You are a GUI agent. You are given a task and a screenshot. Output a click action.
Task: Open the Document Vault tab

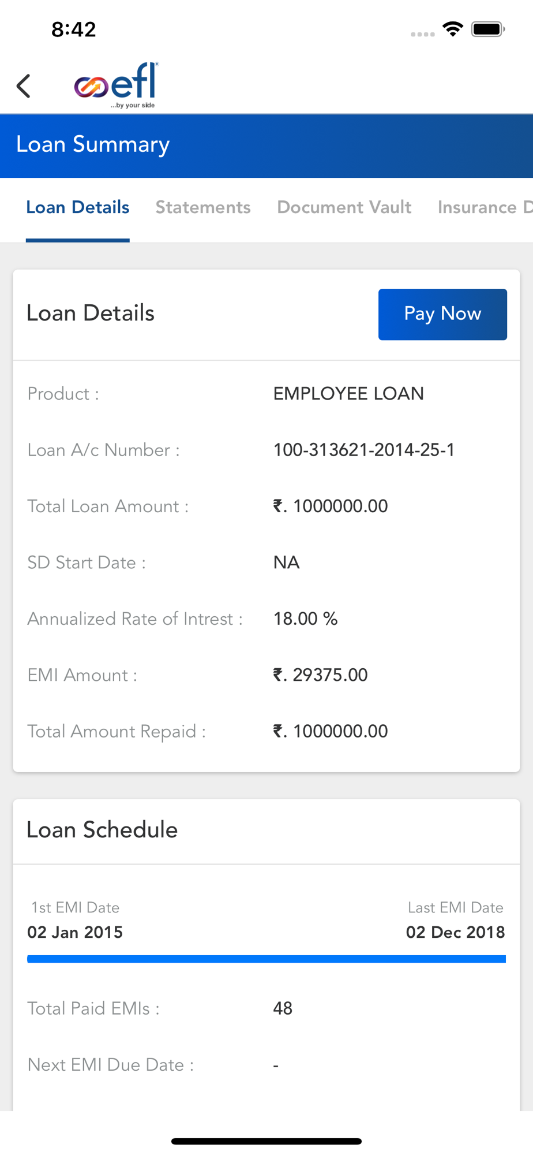344,207
